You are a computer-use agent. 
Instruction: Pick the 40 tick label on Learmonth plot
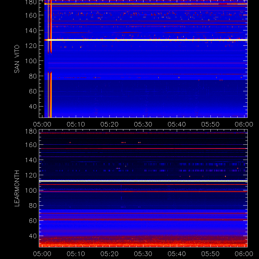coord(33,236)
